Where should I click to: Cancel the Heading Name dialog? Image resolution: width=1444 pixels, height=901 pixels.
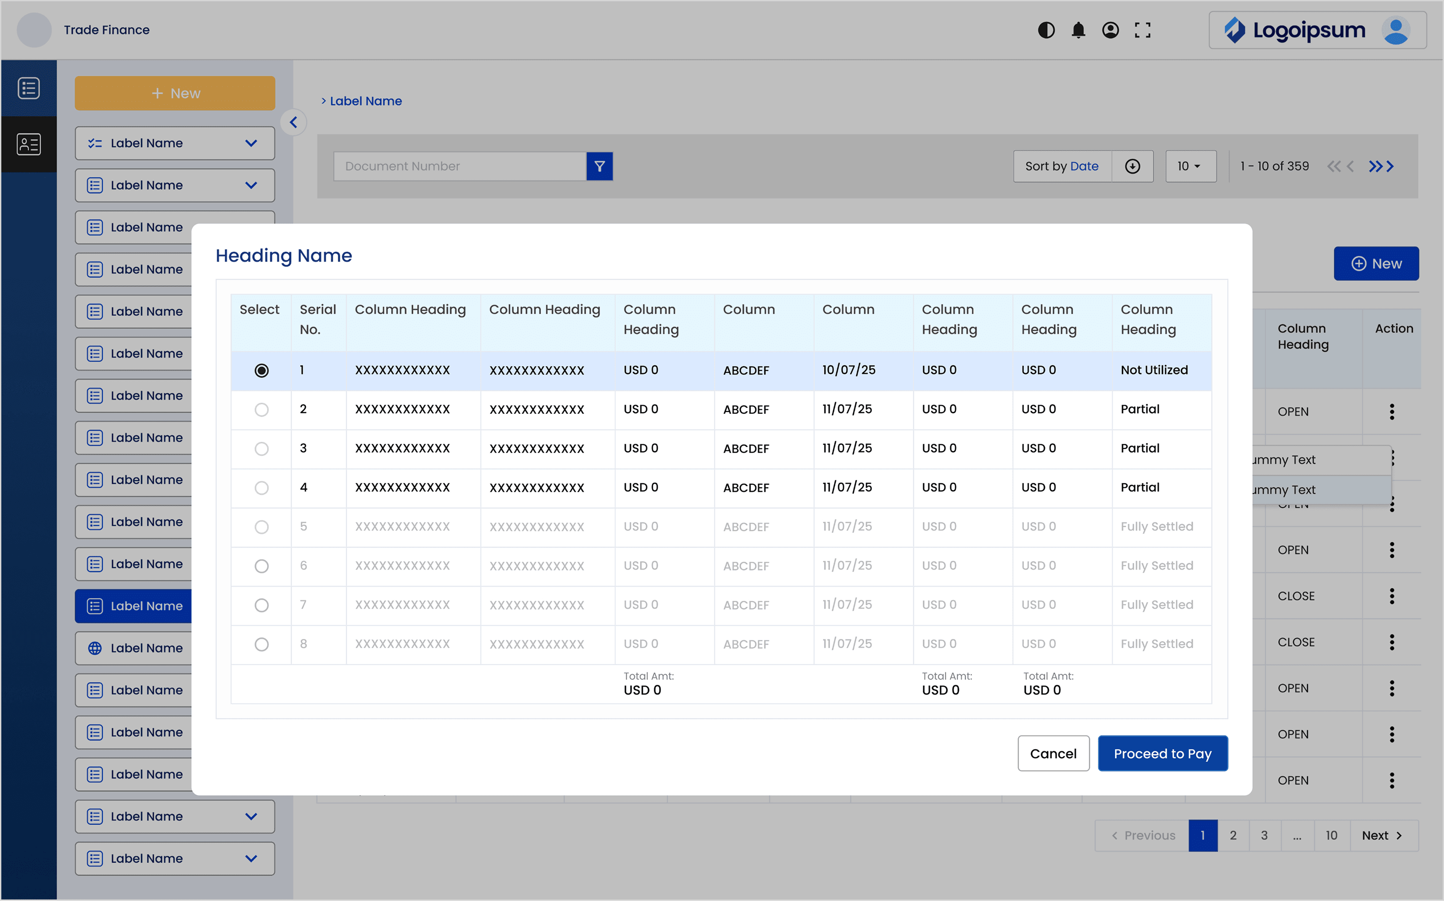(x=1053, y=753)
